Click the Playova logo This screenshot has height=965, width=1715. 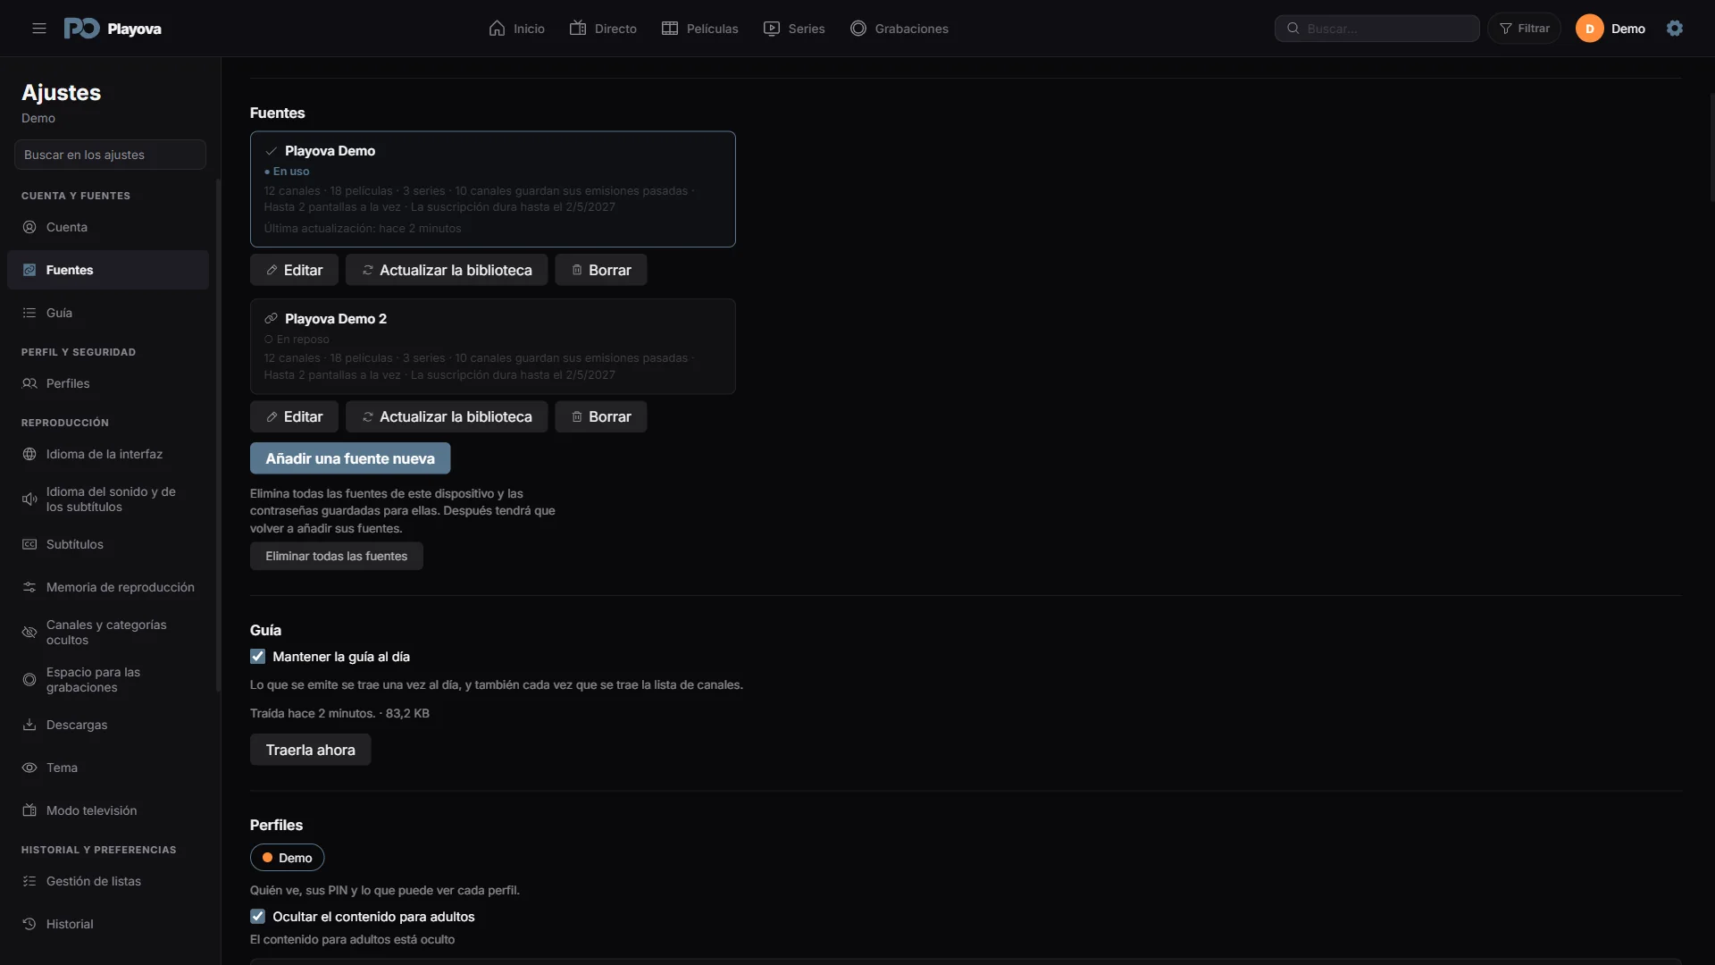coord(113,29)
